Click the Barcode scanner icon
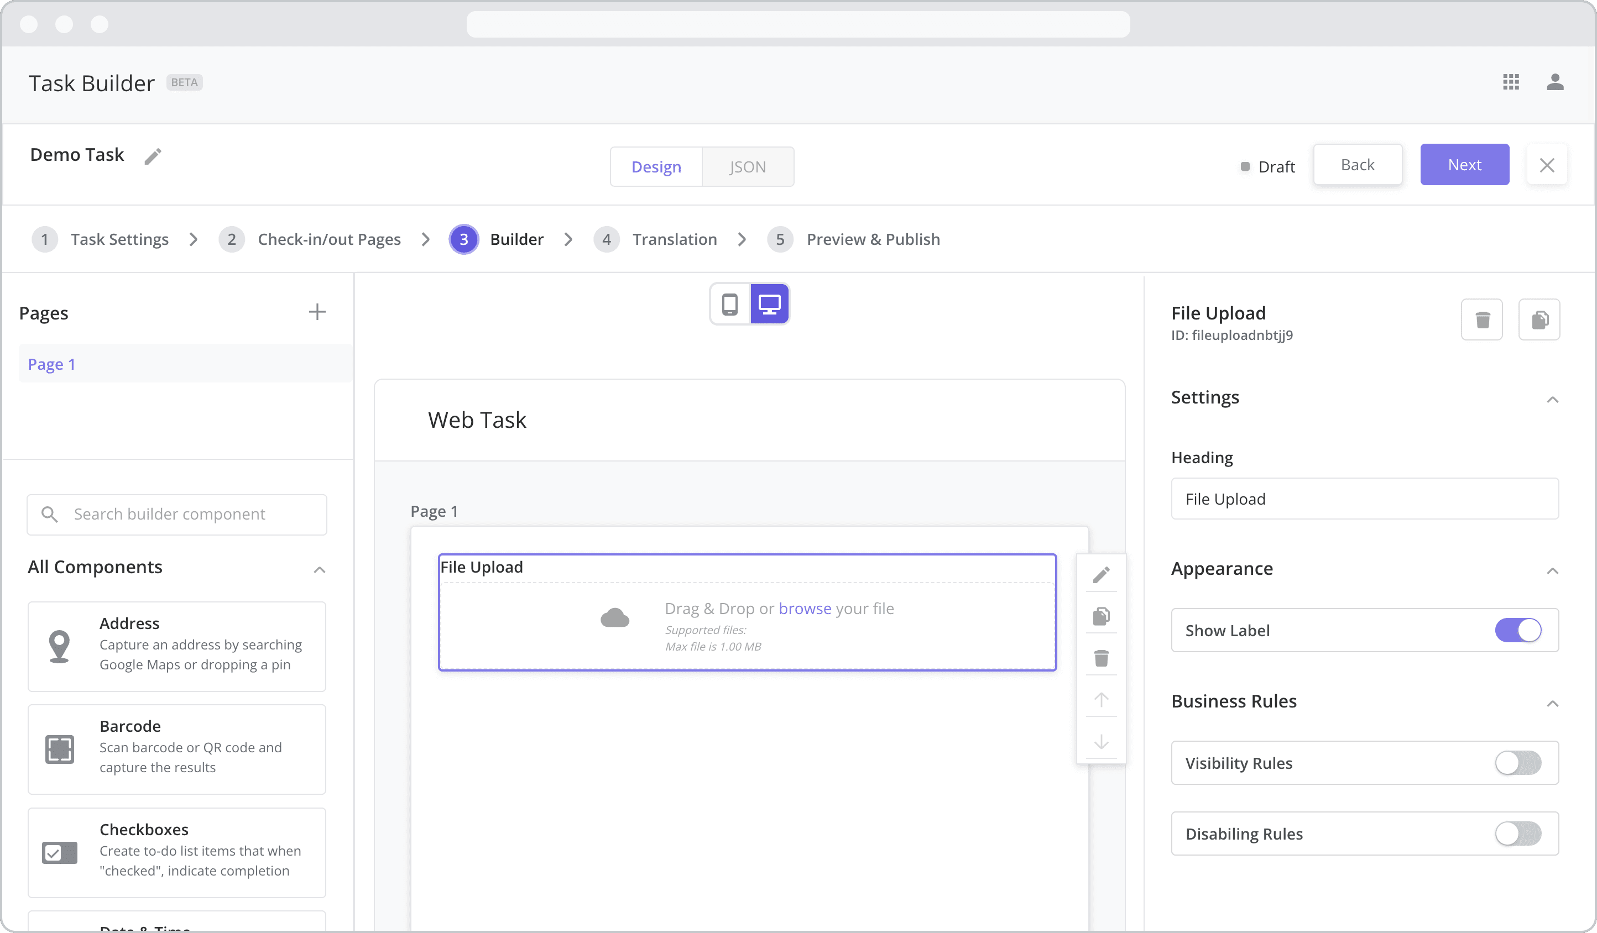The image size is (1597, 933). [60, 750]
